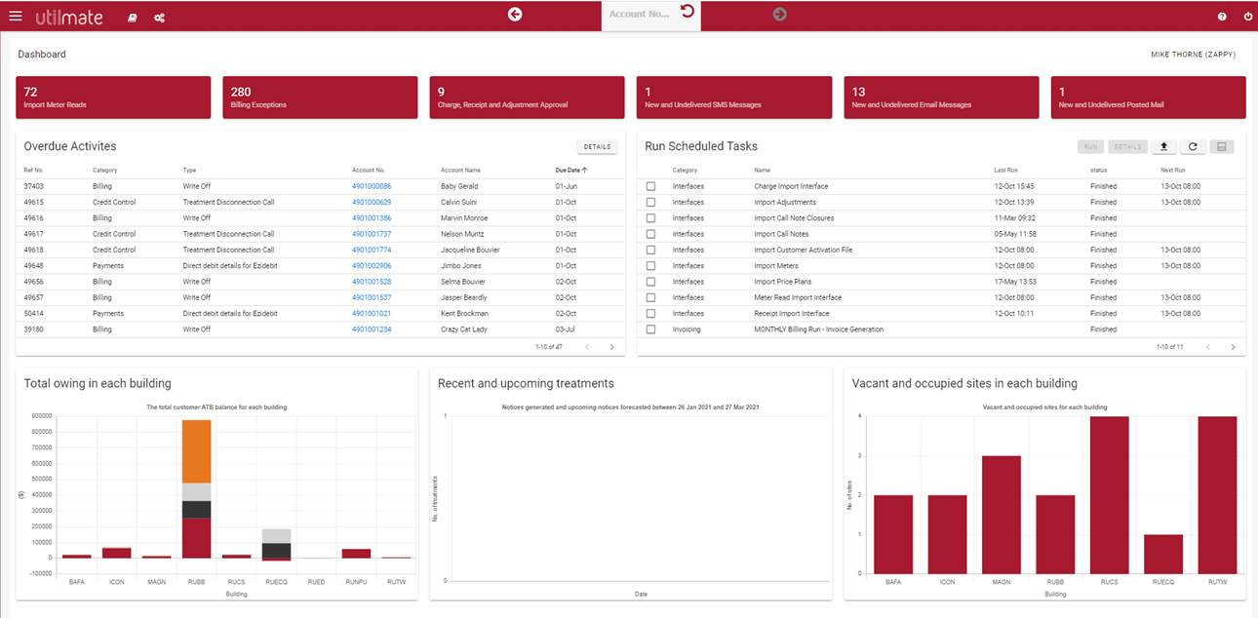
Task: Select the Import Meters task checkbox
Action: pyautogui.click(x=650, y=266)
